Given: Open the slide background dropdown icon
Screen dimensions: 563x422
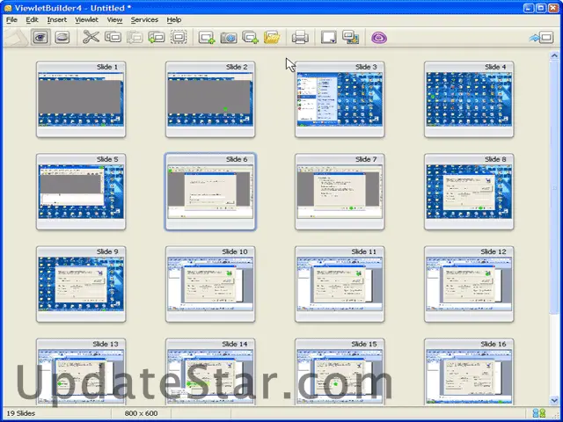Looking at the screenshot, I should (x=328, y=37).
